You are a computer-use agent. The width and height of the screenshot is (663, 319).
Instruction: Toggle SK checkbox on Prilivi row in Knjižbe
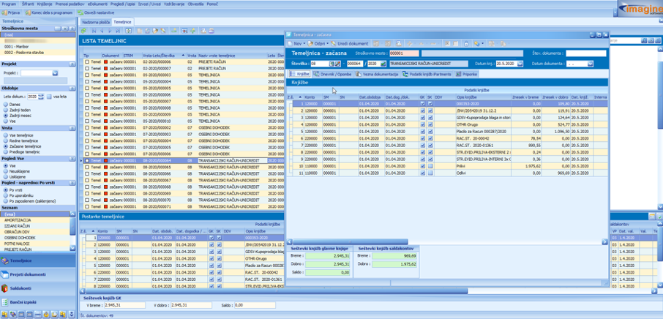[x=430, y=167]
